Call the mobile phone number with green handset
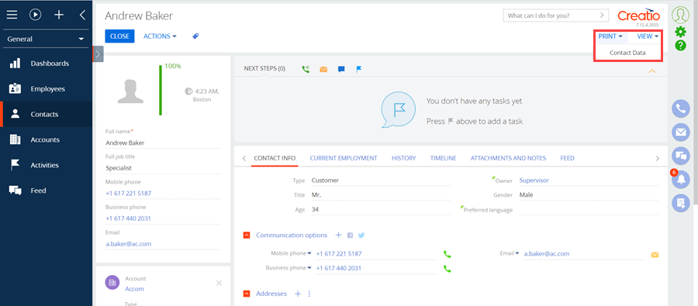The height and width of the screenshot is (306, 698). (447, 254)
